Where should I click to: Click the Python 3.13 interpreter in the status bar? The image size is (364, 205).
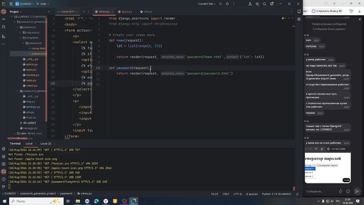(276, 194)
